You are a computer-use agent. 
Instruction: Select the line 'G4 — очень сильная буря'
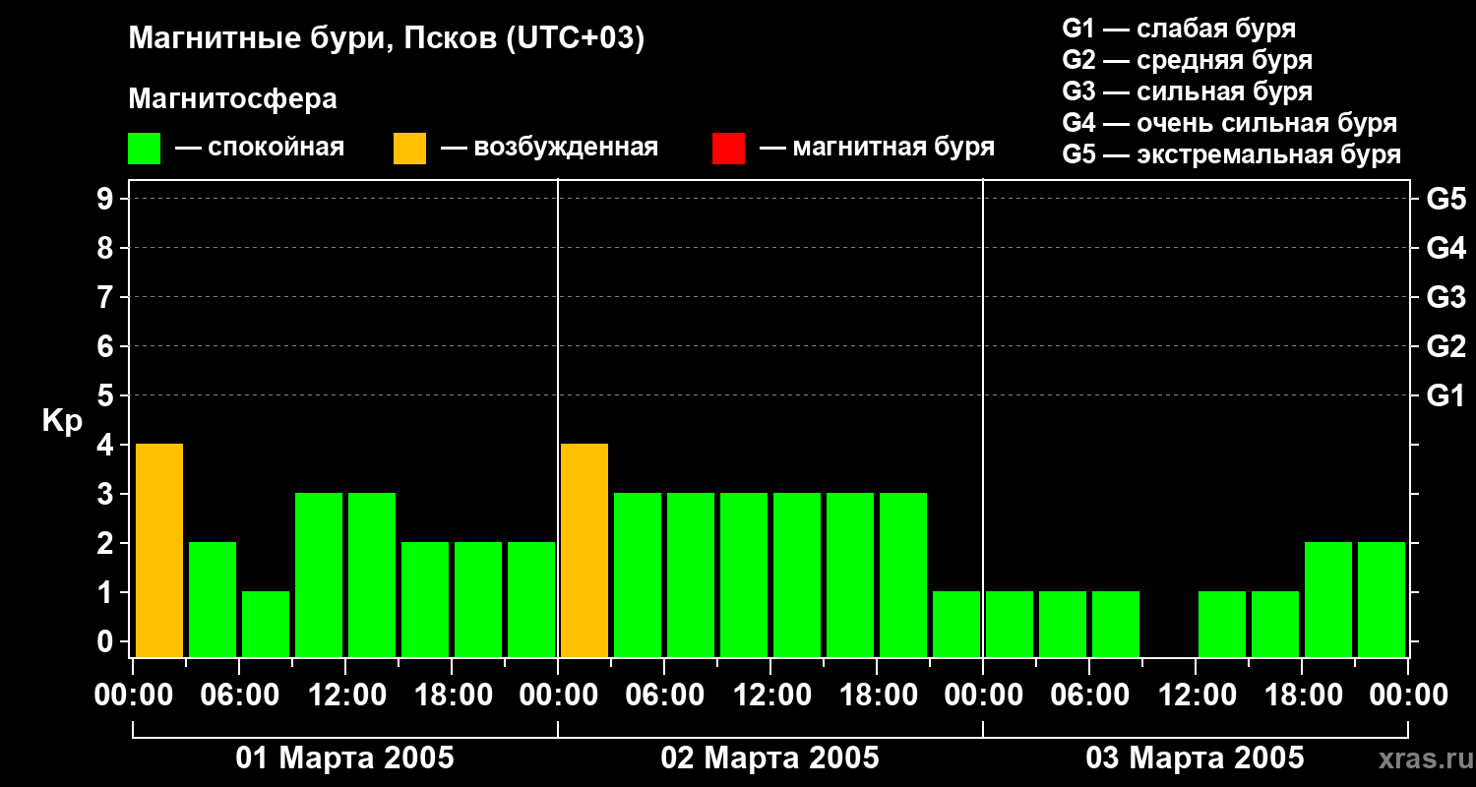coord(1230,123)
